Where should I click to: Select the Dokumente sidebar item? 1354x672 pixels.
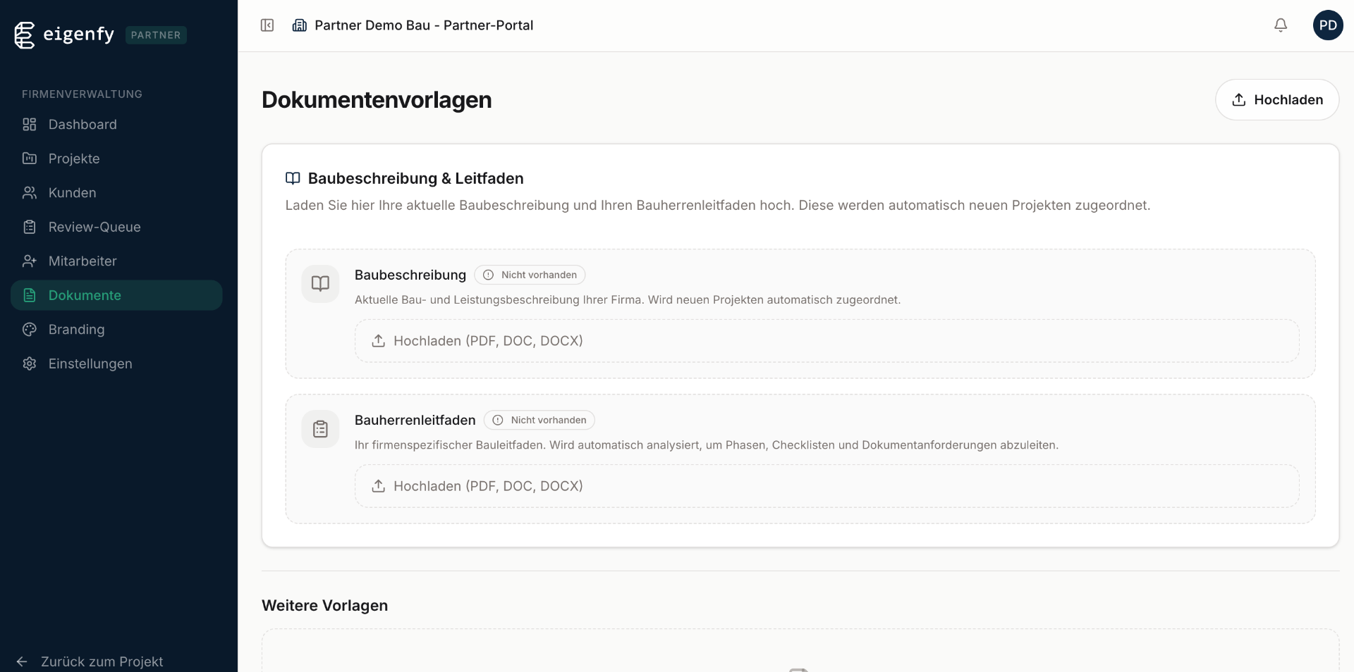(x=85, y=295)
